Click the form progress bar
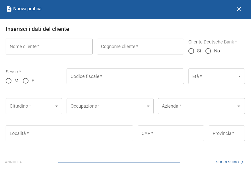The height and width of the screenshot is (170, 251). pos(119,162)
